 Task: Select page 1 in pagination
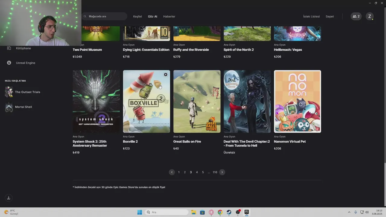pyautogui.click(x=179, y=172)
